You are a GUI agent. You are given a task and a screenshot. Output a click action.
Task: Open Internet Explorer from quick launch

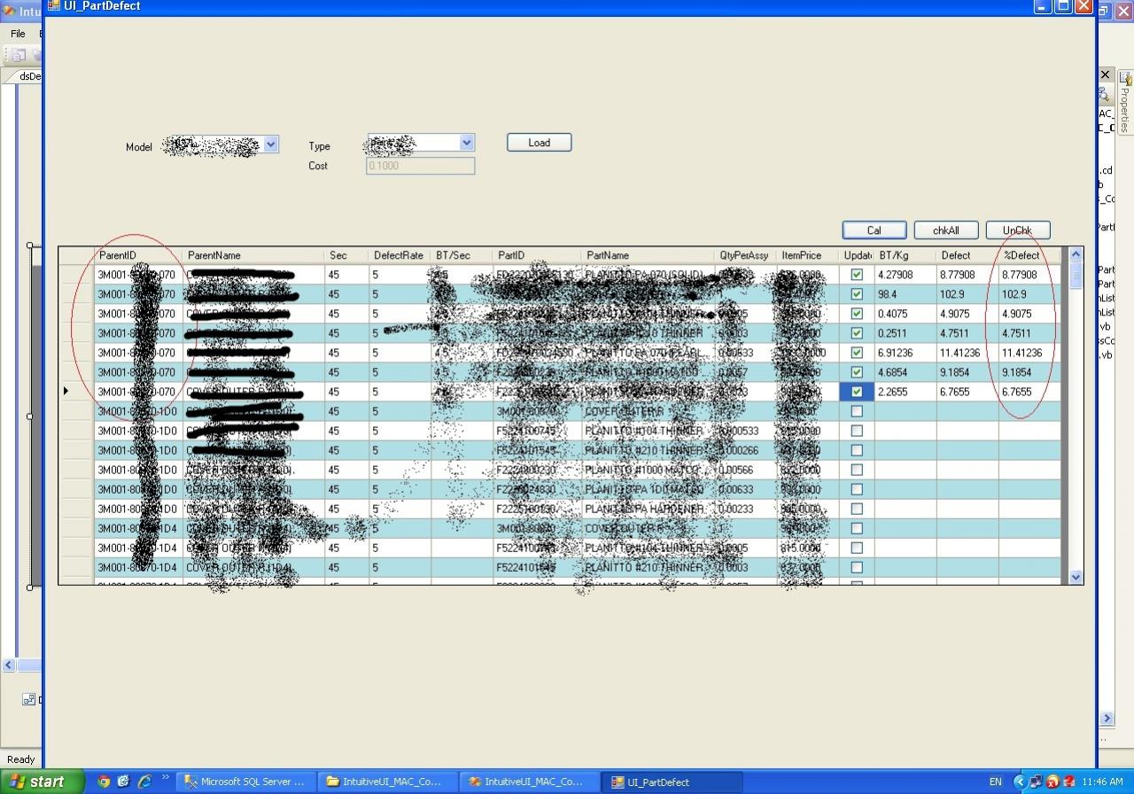pyautogui.click(x=144, y=782)
